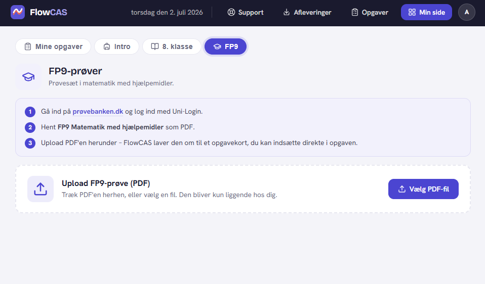The width and height of the screenshot is (485, 284).
Task: Go to Afleveringer in the header
Action: point(307,12)
